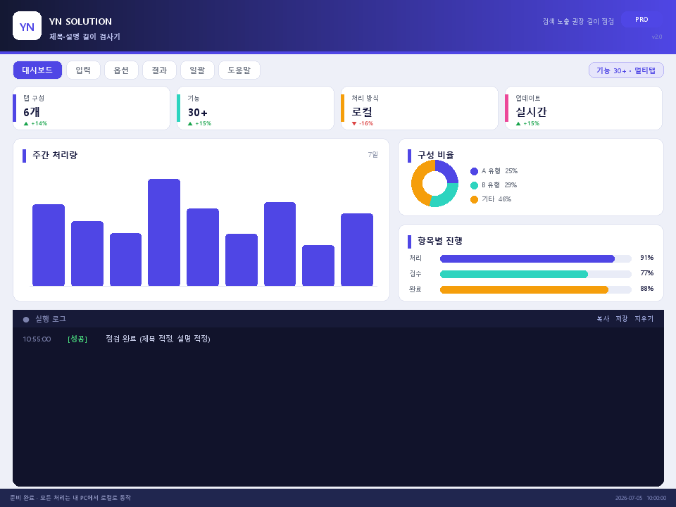
Task: Click the 처리 progress bar
Action: point(535,258)
